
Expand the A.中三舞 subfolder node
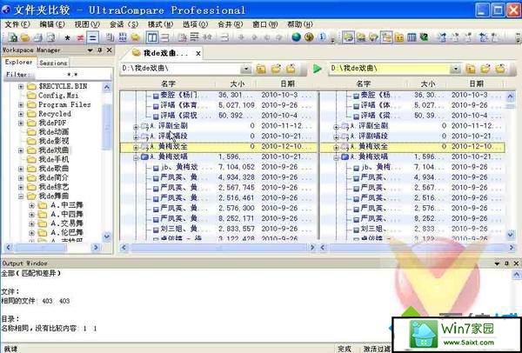click(31, 205)
